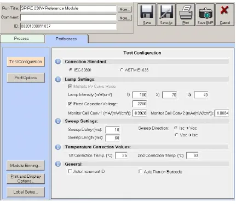This screenshot has width=236, height=204.
Task: Click Monitor Cell Conv 2 value field
Action: coord(222,113)
